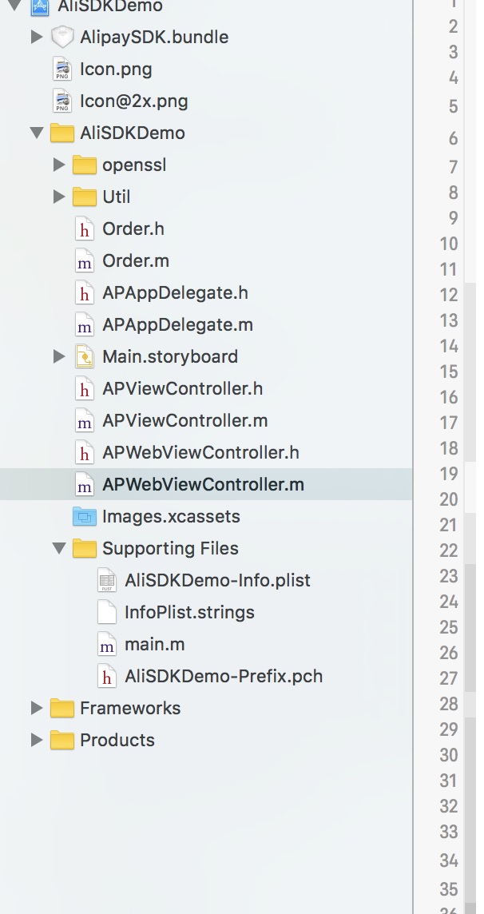Select the highlighted APWebViewController.m row

pyautogui.click(x=206, y=484)
